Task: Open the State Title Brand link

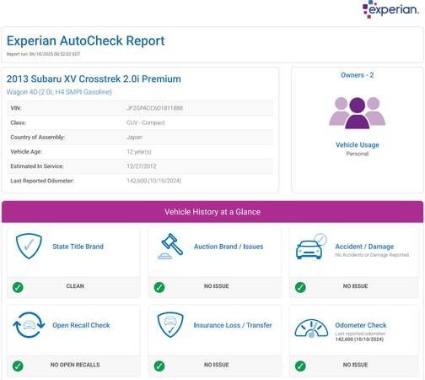Action: coord(78,247)
